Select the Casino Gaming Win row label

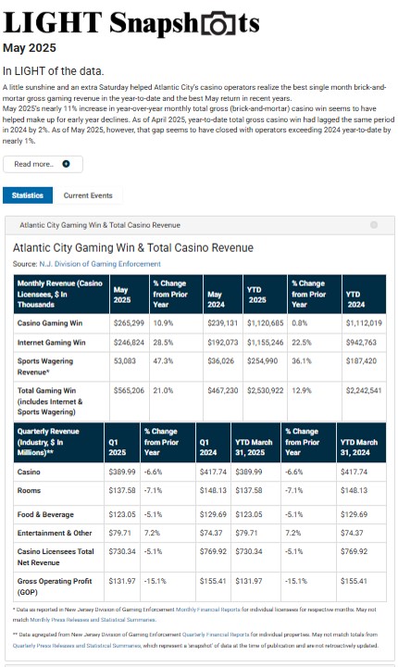pyautogui.click(x=50, y=323)
